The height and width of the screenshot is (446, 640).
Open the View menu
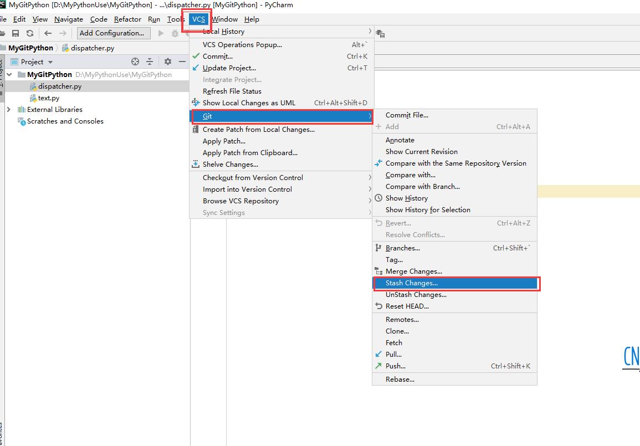[40, 19]
